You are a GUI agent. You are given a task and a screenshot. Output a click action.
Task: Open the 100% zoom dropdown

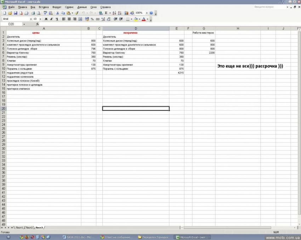(147, 13)
